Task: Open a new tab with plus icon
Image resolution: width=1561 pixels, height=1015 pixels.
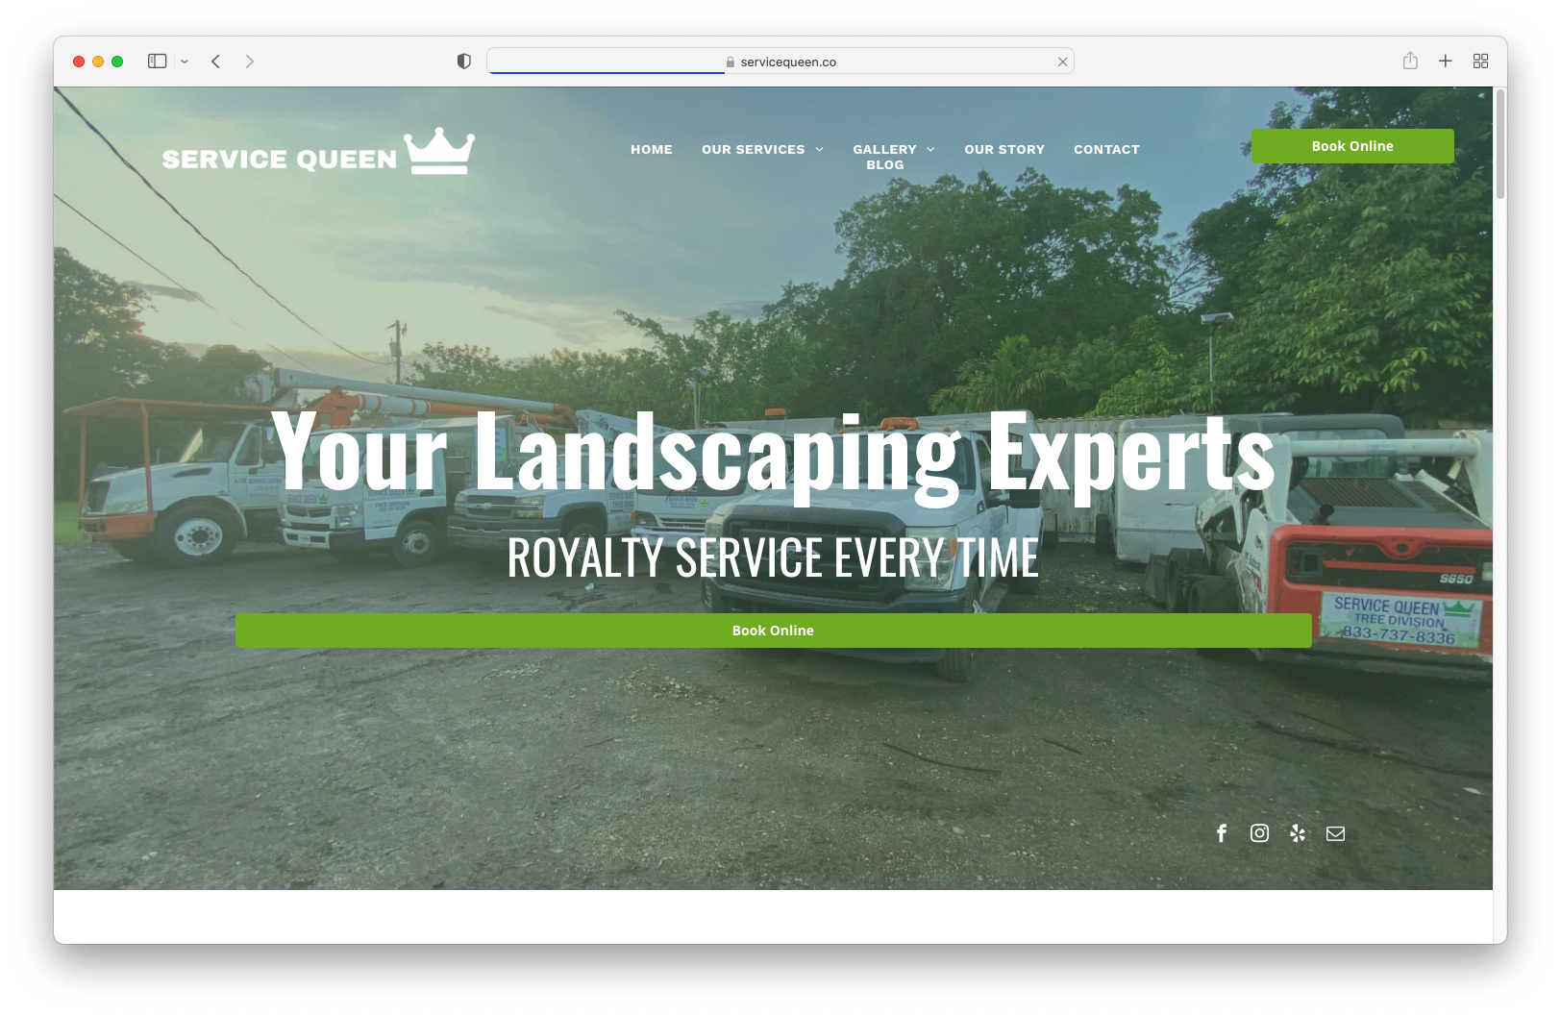Action: tap(1445, 62)
